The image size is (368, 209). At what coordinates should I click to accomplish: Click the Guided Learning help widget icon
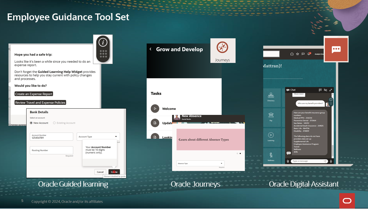pos(103,49)
